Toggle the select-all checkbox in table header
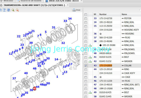141x98 pixels. 86,15
